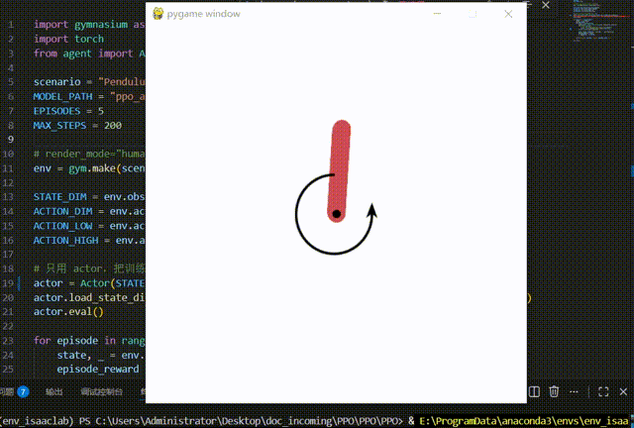Close the pygame window
The height and width of the screenshot is (428, 634).
click(x=508, y=14)
